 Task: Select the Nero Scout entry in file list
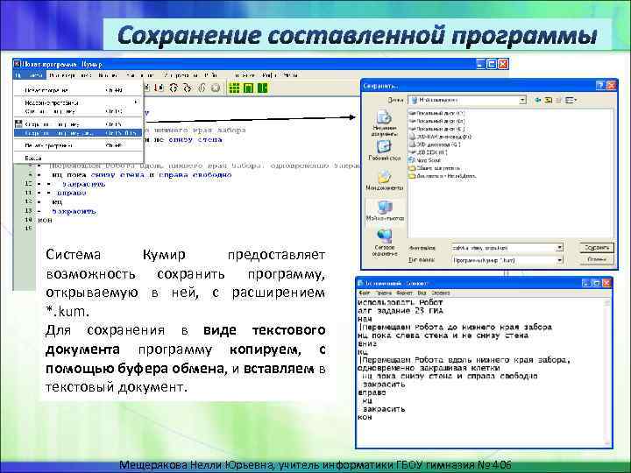(425, 160)
